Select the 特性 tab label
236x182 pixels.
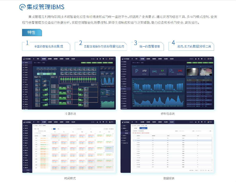[x=32, y=32]
